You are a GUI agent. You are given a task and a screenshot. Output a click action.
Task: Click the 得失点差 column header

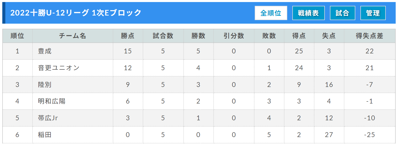[370, 36]
